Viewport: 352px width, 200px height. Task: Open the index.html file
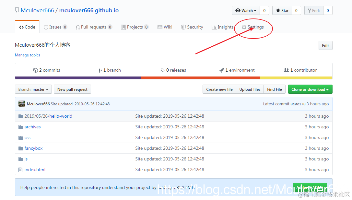click(x=35, y=170)
